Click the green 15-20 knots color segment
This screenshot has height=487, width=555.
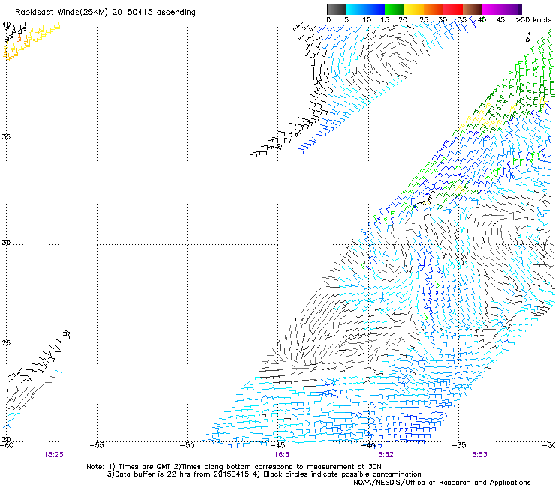pyautogui.click(x=394, y=9)
